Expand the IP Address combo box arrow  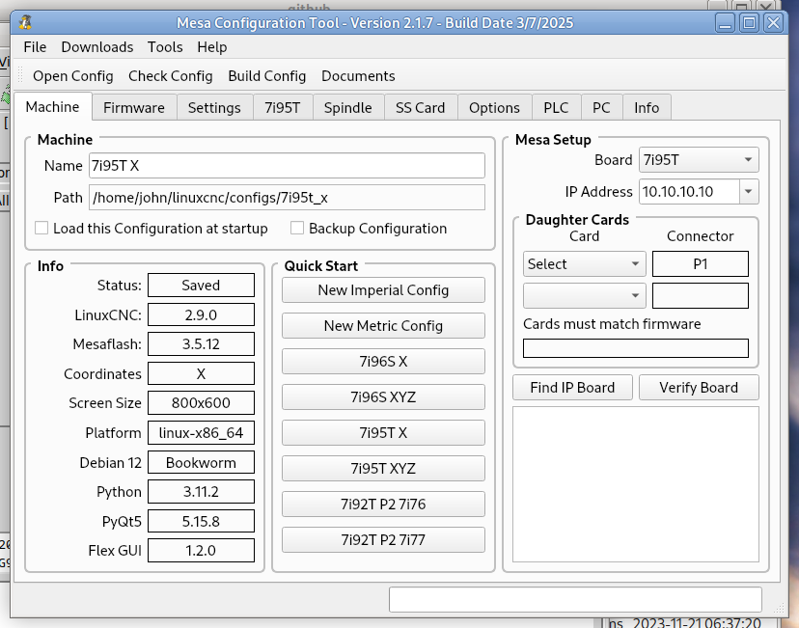pos(749,192)
